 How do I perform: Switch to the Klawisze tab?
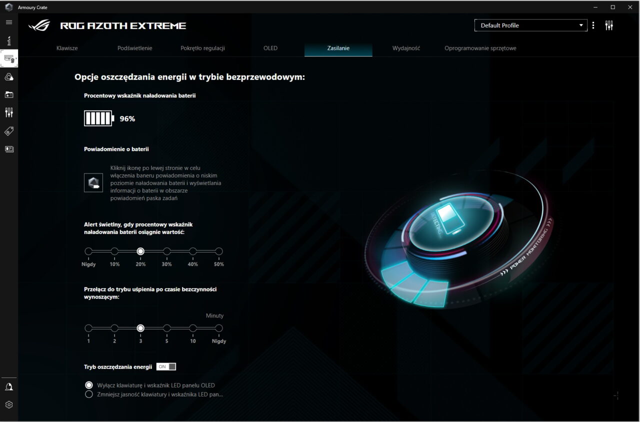tap(67, 48)
